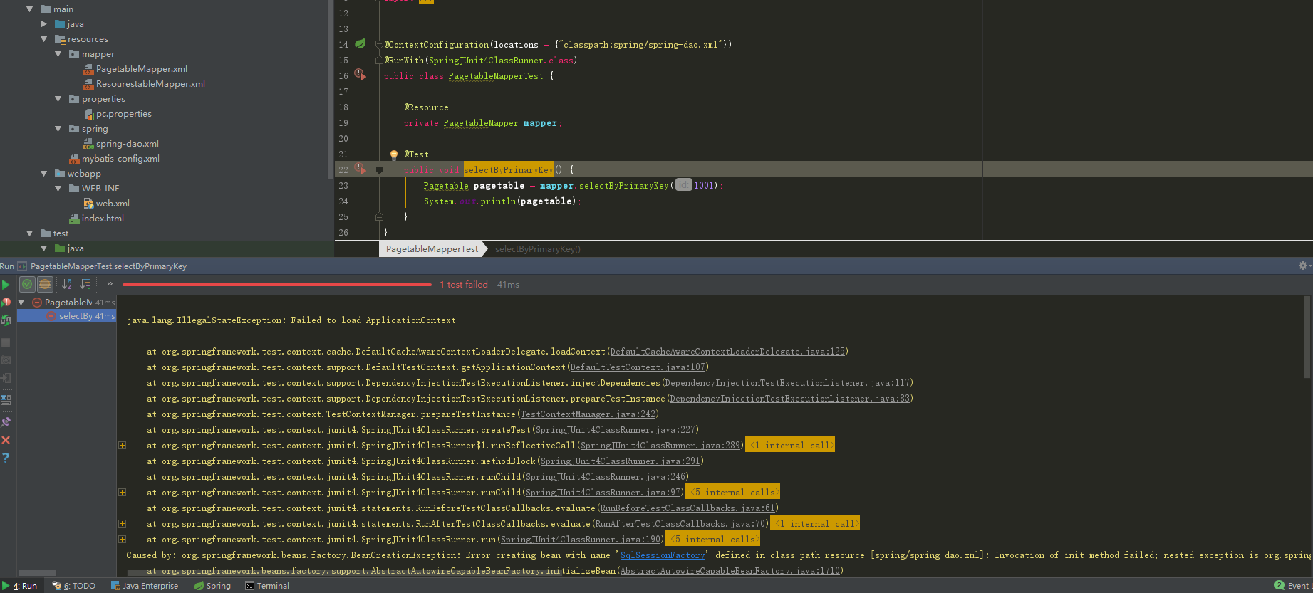Expand the java folder under main

44,24
